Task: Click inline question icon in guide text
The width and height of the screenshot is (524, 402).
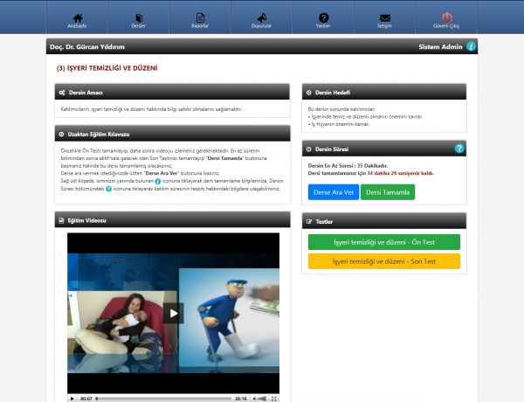Action: [108, 189]
